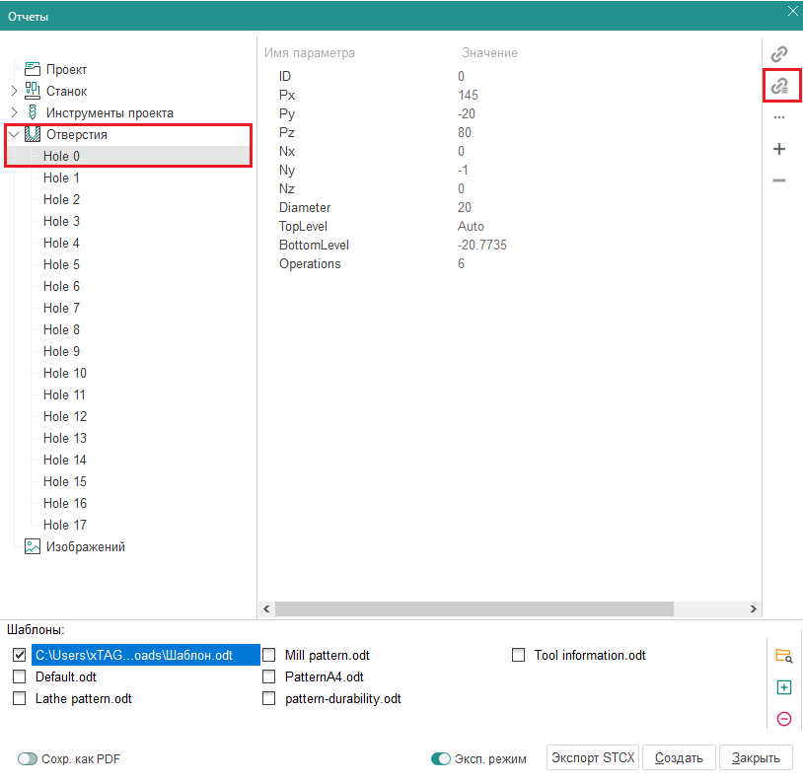Browse for template with folder search icon

784,656
